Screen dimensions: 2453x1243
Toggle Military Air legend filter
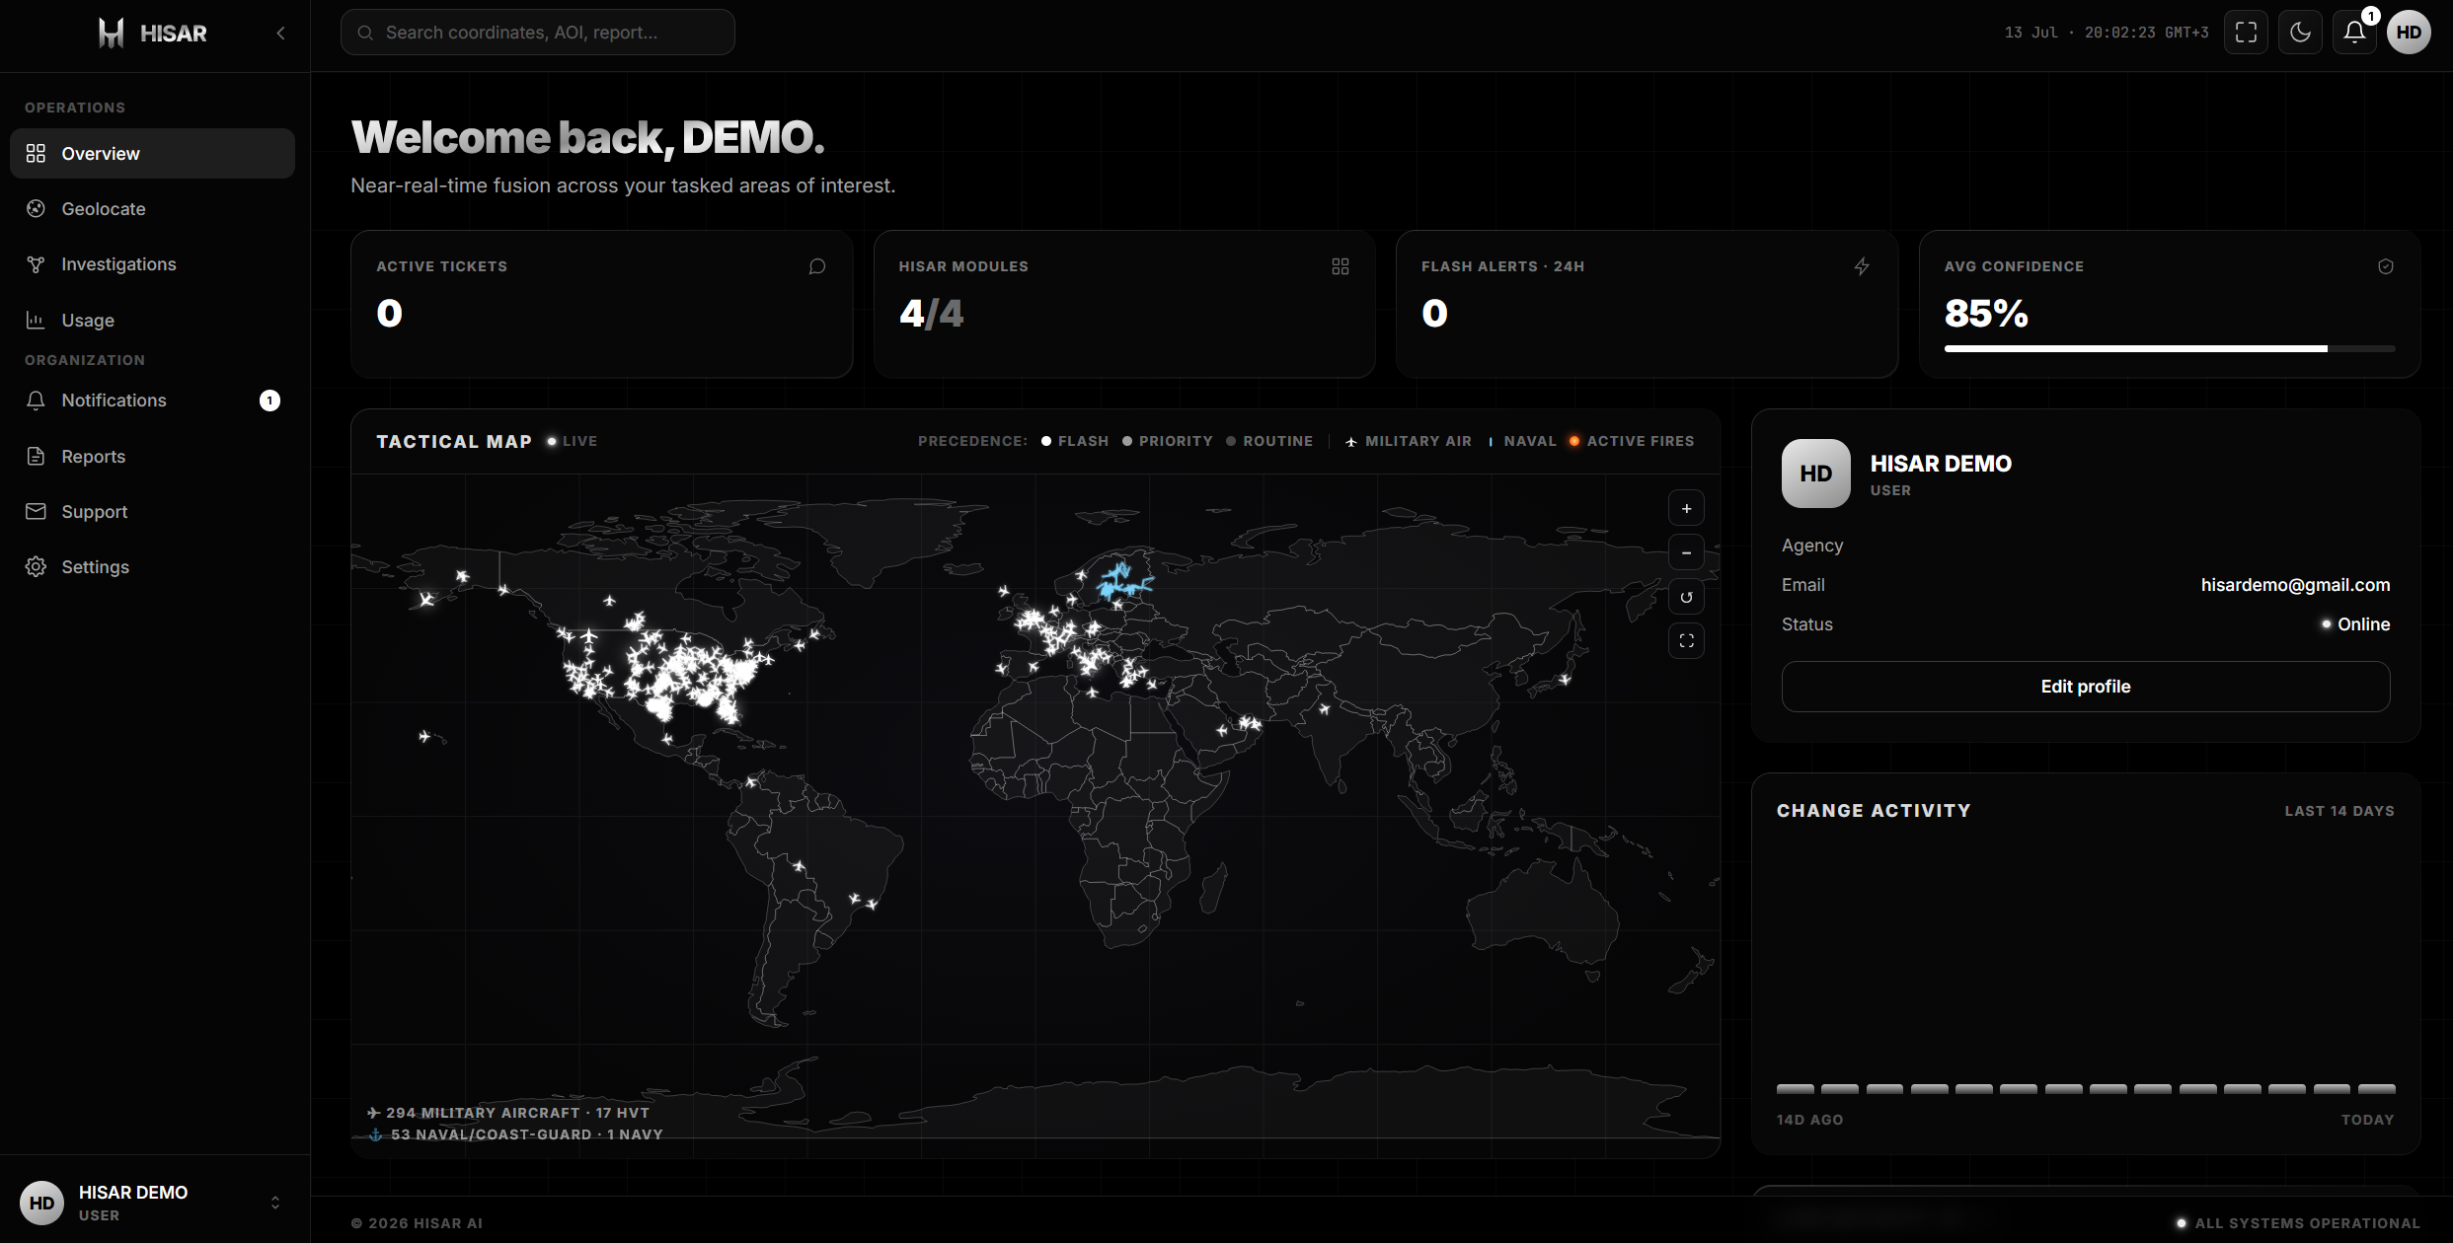pyautogui.click(x=1409, y=441)
